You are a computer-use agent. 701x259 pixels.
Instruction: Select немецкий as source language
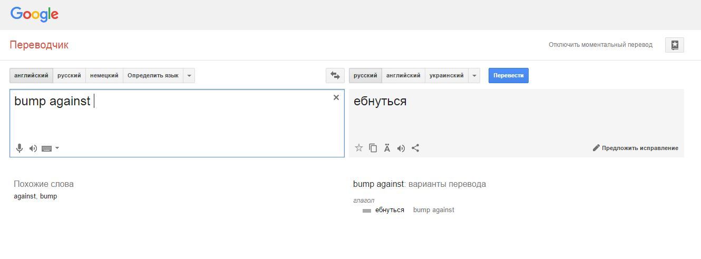[x=104, y=75]
